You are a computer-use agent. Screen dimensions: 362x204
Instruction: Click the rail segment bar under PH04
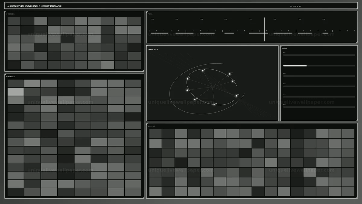pyautogui.click(x=258, y=33)
